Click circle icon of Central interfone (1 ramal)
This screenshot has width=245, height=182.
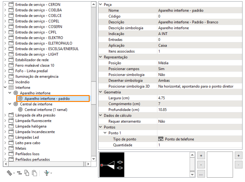click(20, 109)
